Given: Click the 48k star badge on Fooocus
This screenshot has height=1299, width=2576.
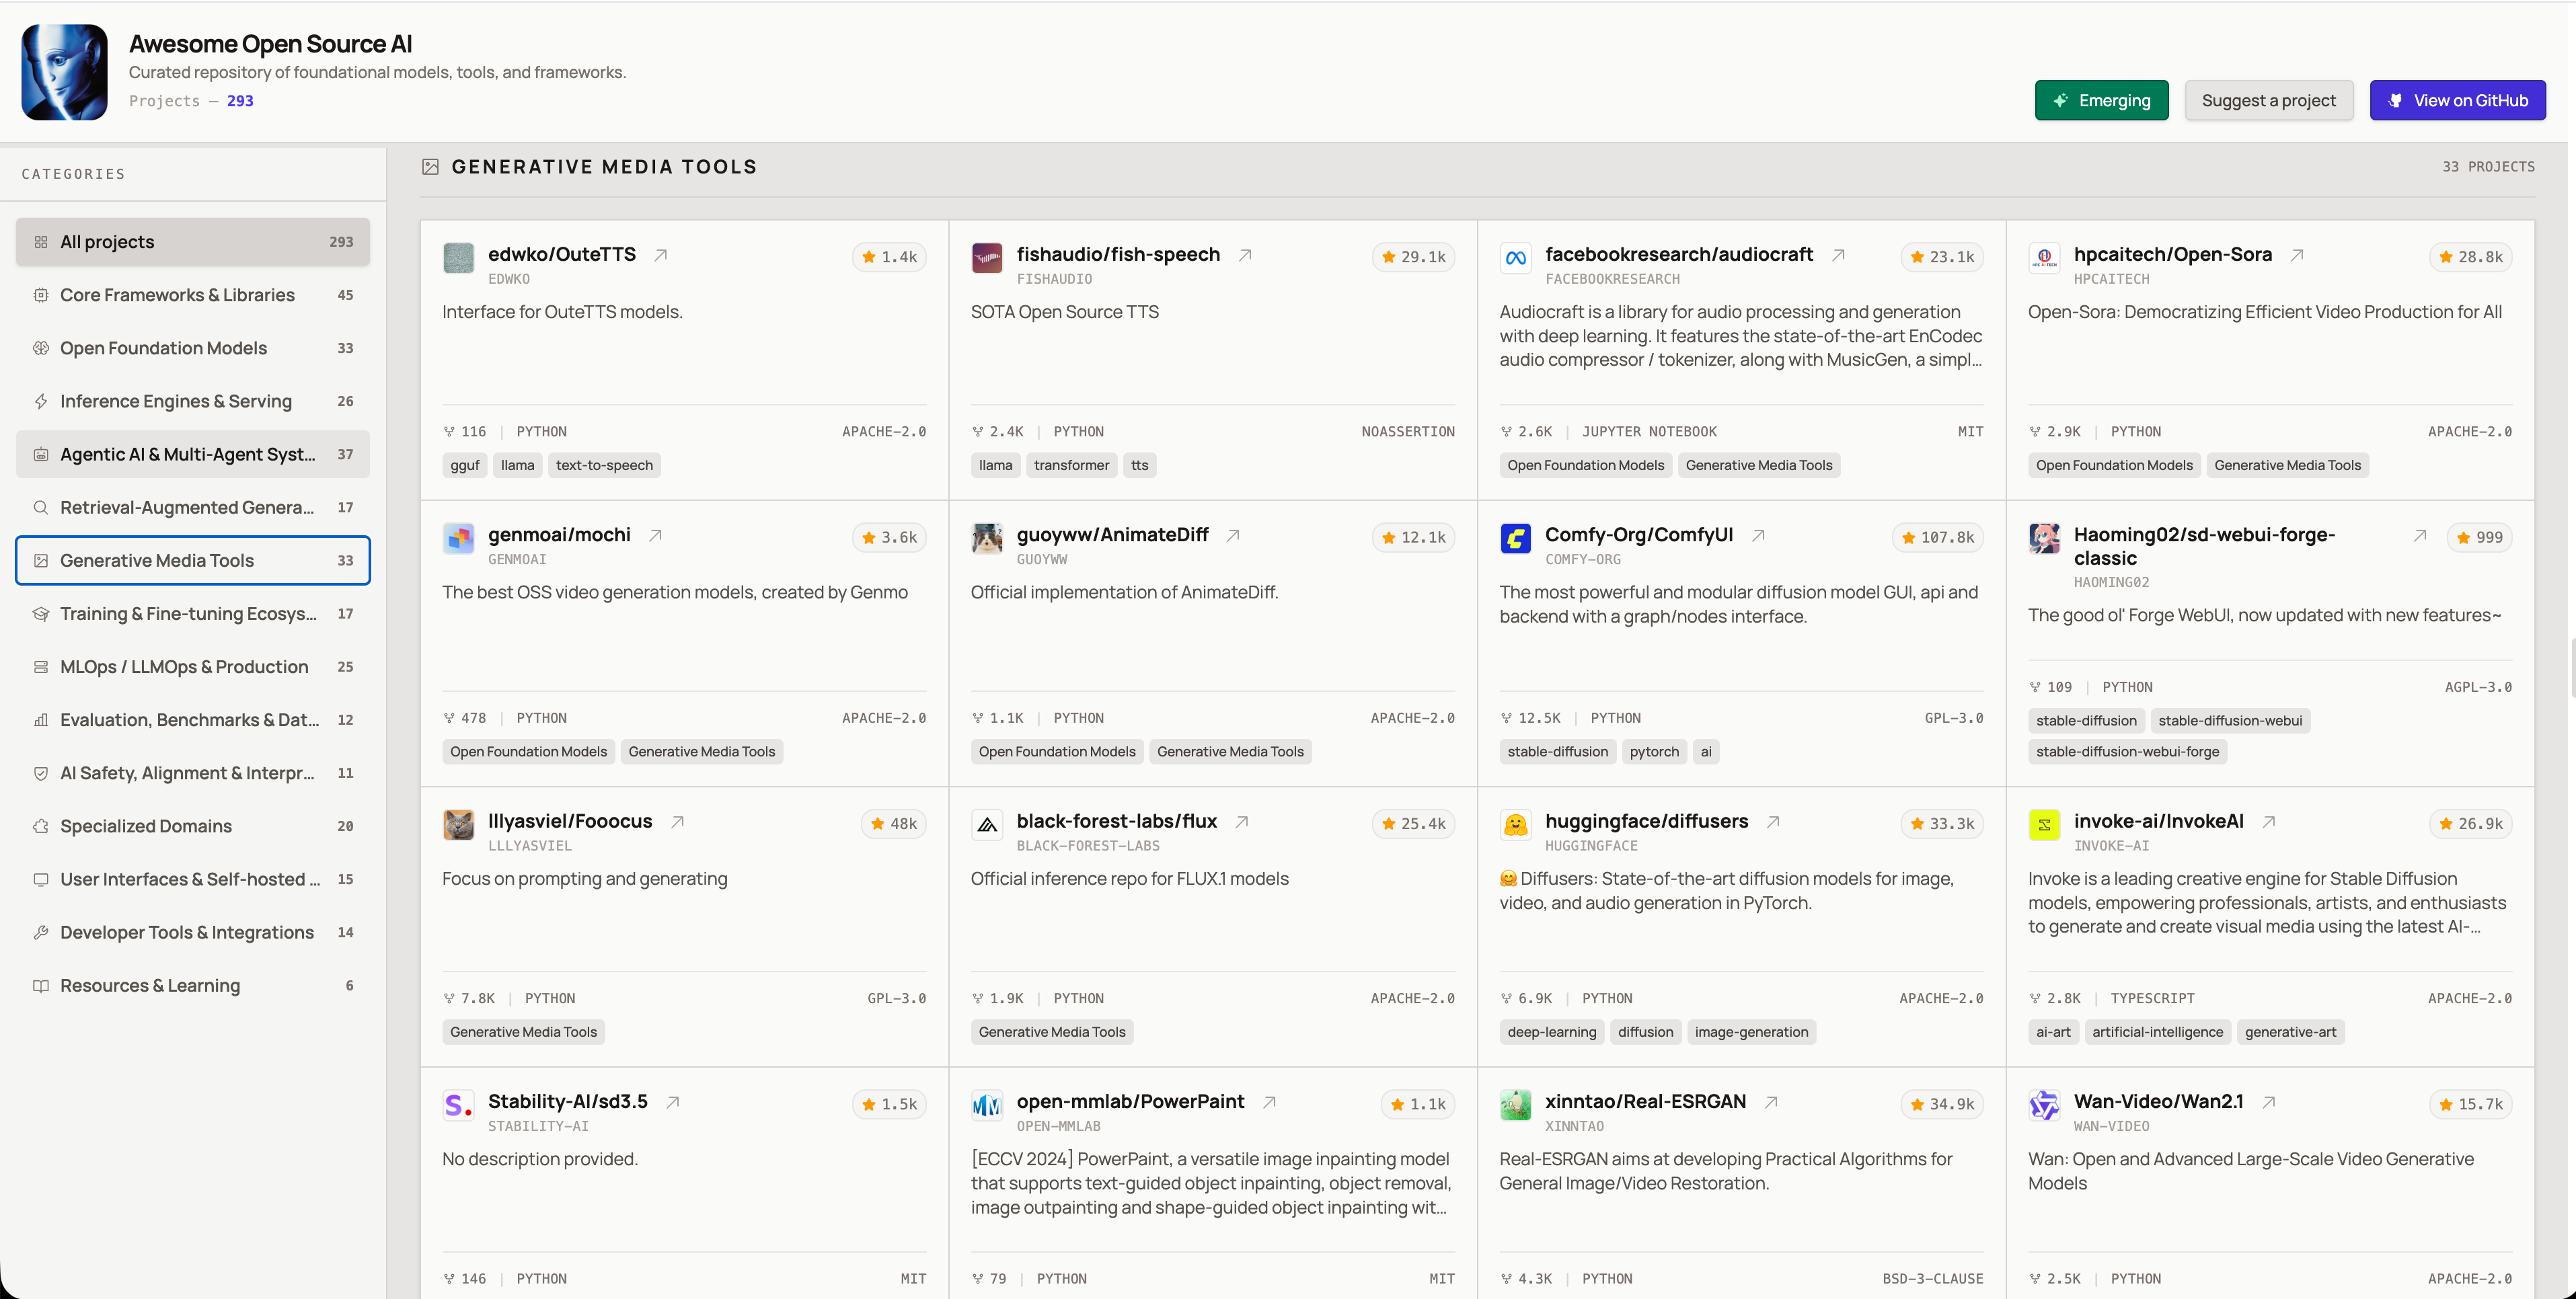Looking at the screenshot, I should click(894, 823).
